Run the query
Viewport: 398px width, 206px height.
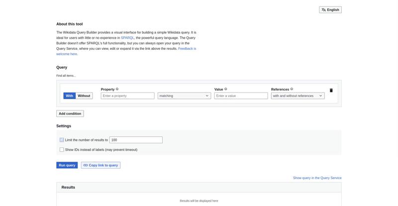(67, 165)
